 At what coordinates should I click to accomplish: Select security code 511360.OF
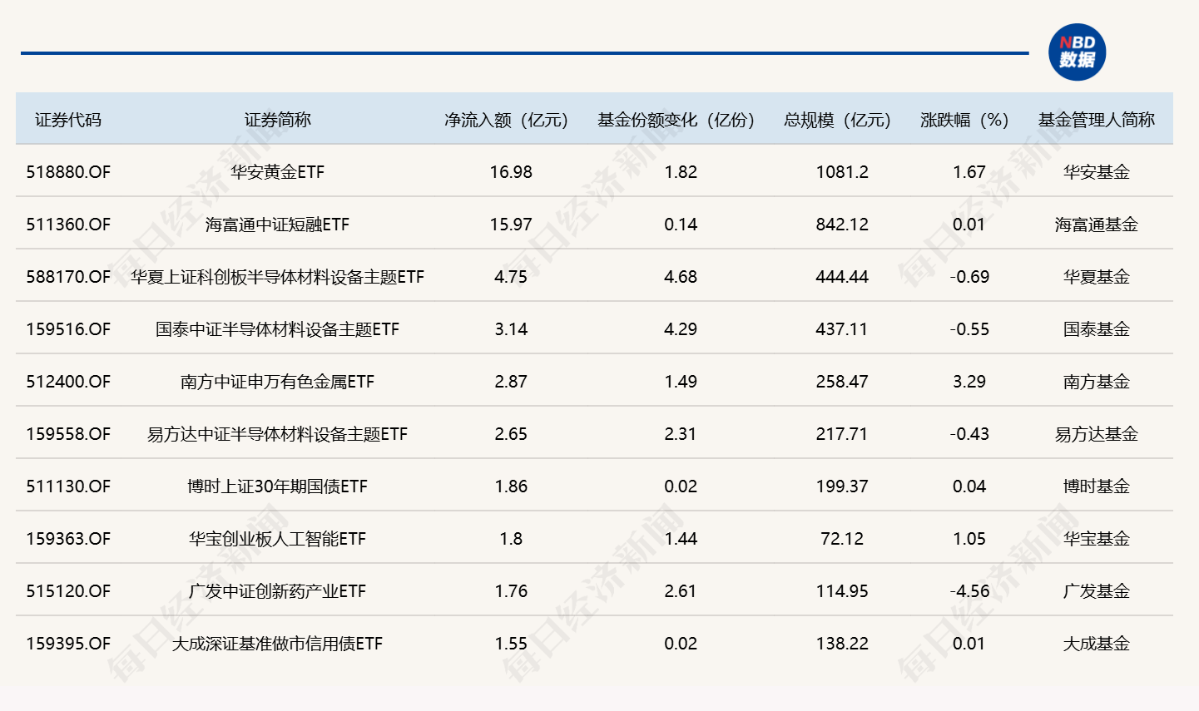point(68,225)
